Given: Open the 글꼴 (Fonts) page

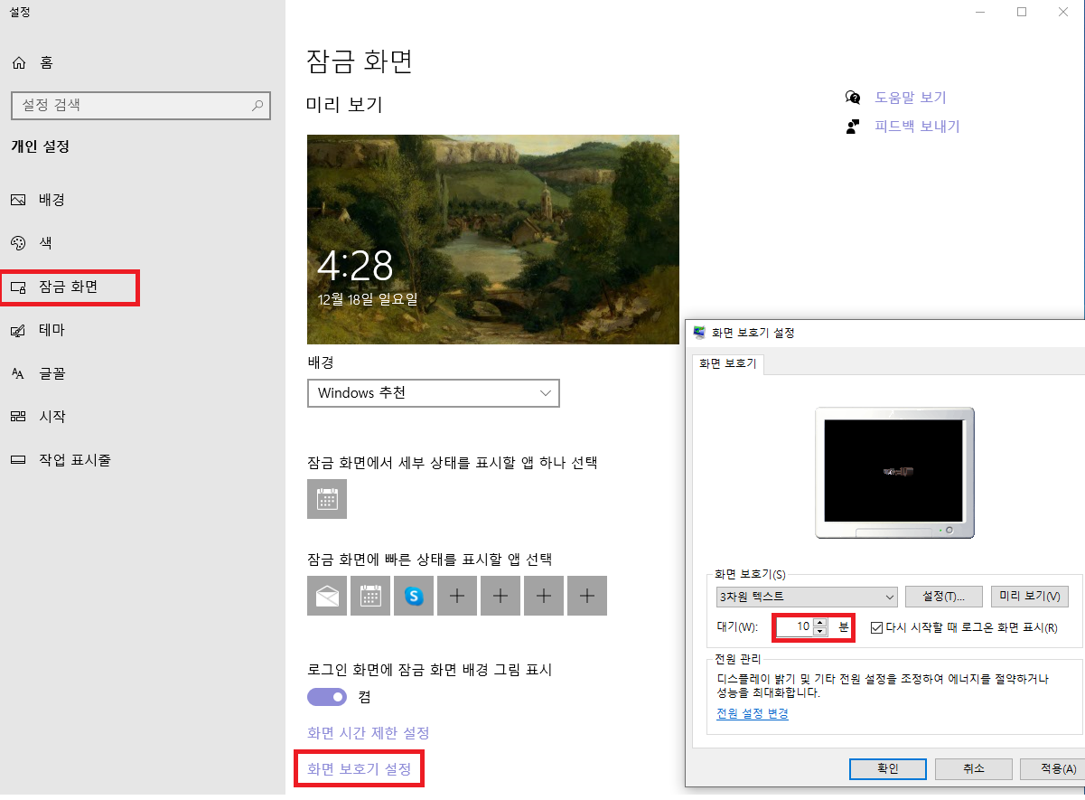Looking at the screenshot, I should [51, 373].
